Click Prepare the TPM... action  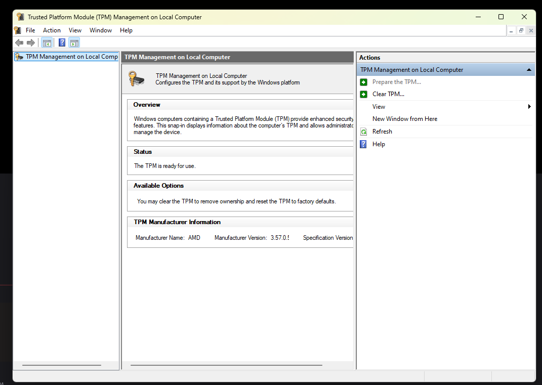pos(396,82)
